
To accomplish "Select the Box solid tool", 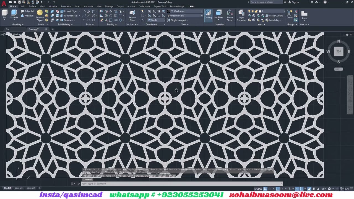I will (x=4, y=14).
